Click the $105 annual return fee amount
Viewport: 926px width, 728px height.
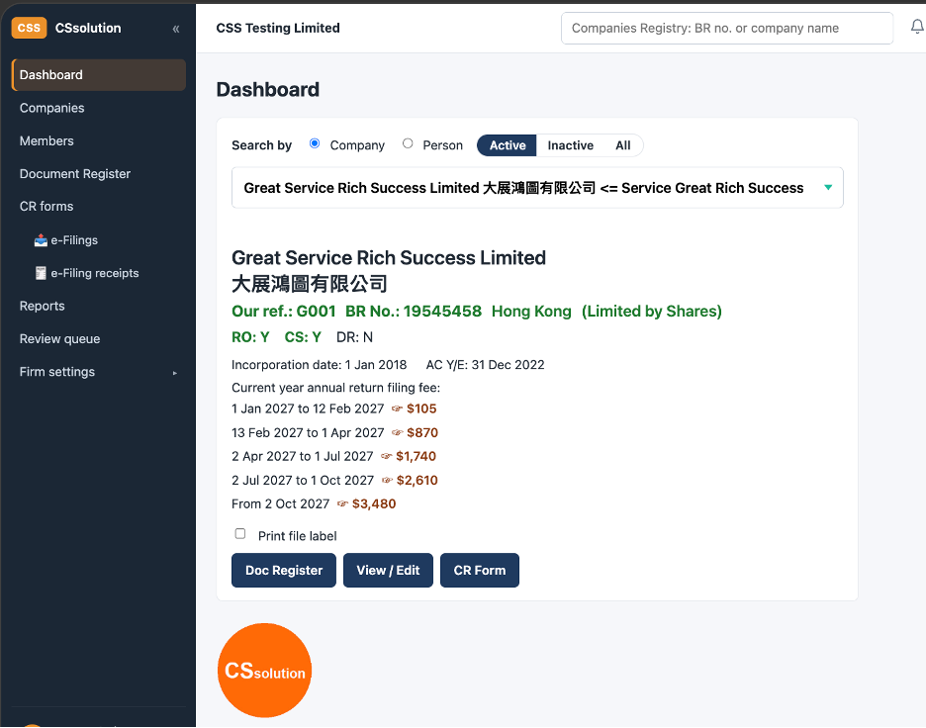pyautogui.click(x=421, y=409)
